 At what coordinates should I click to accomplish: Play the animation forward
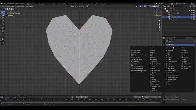point(83,97)
